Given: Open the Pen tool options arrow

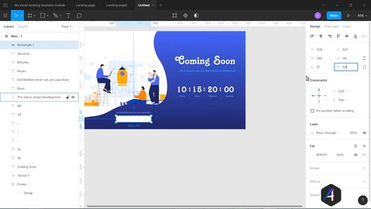Looking at the screenshot, I should point(60,16).
